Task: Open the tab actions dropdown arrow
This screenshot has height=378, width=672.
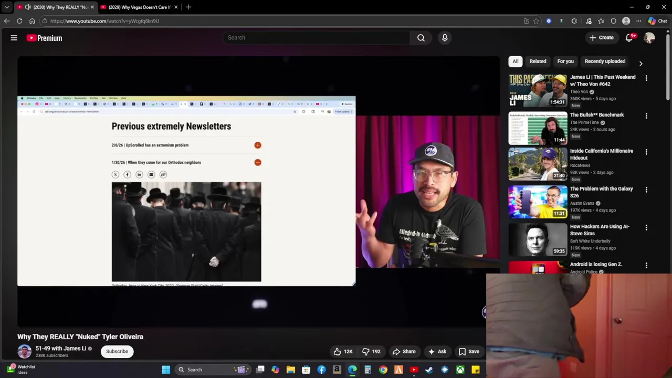Action: [7, 7]
